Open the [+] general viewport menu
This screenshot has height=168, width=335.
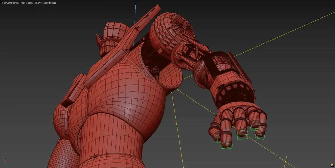tap(3, 3)
